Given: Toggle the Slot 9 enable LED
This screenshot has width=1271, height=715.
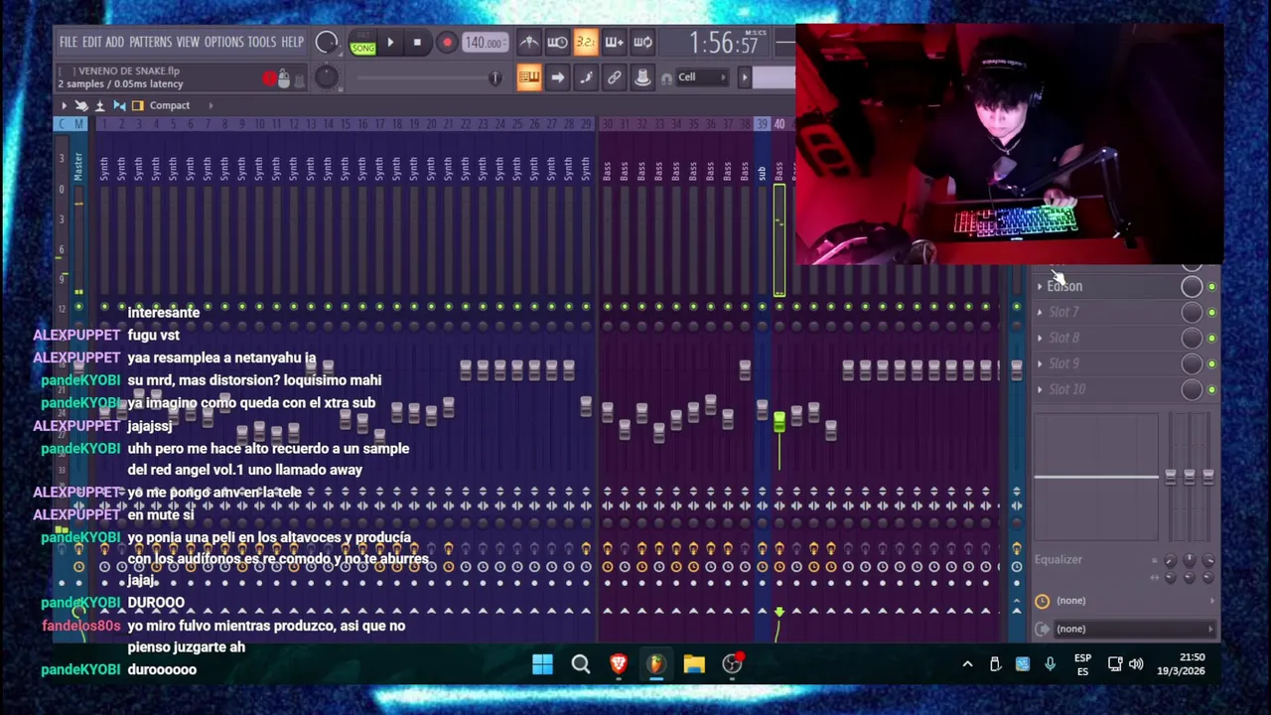Looking at the screenshot, I should point(1211,364).
